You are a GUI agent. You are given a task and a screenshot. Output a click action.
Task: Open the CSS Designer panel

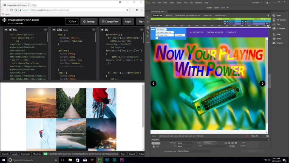[x=279, y=20]
